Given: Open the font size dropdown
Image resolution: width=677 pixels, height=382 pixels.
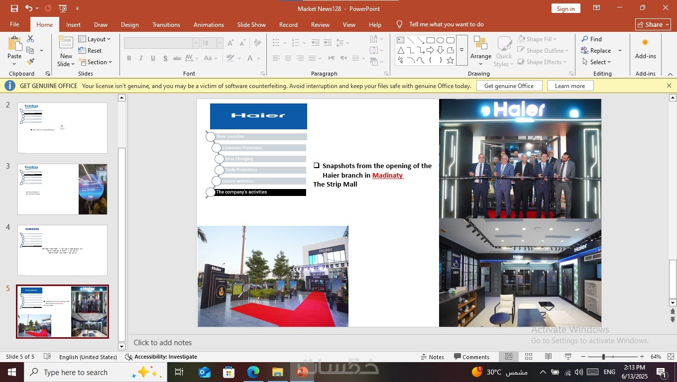Looking at the screenshot, I should pyautogui.click(x=220, y=43).
